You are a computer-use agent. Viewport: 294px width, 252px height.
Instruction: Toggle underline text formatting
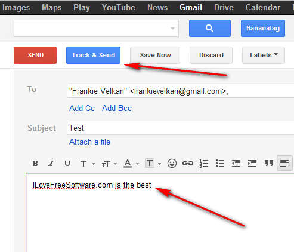tap(67, 164)
